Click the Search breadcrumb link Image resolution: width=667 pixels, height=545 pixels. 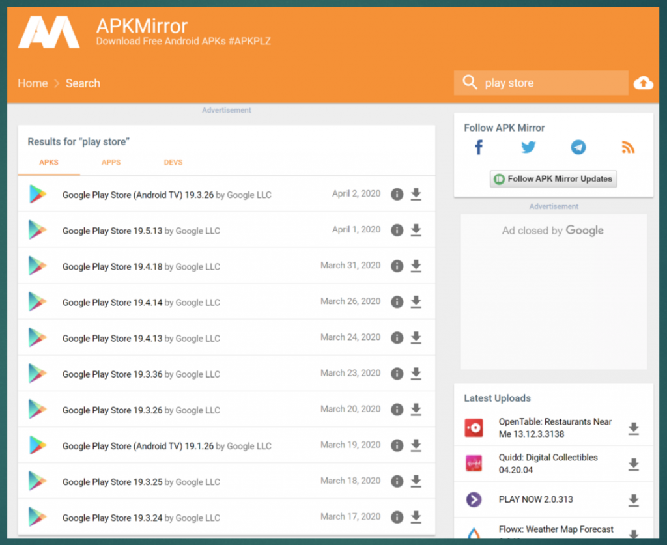pos(83,83)
